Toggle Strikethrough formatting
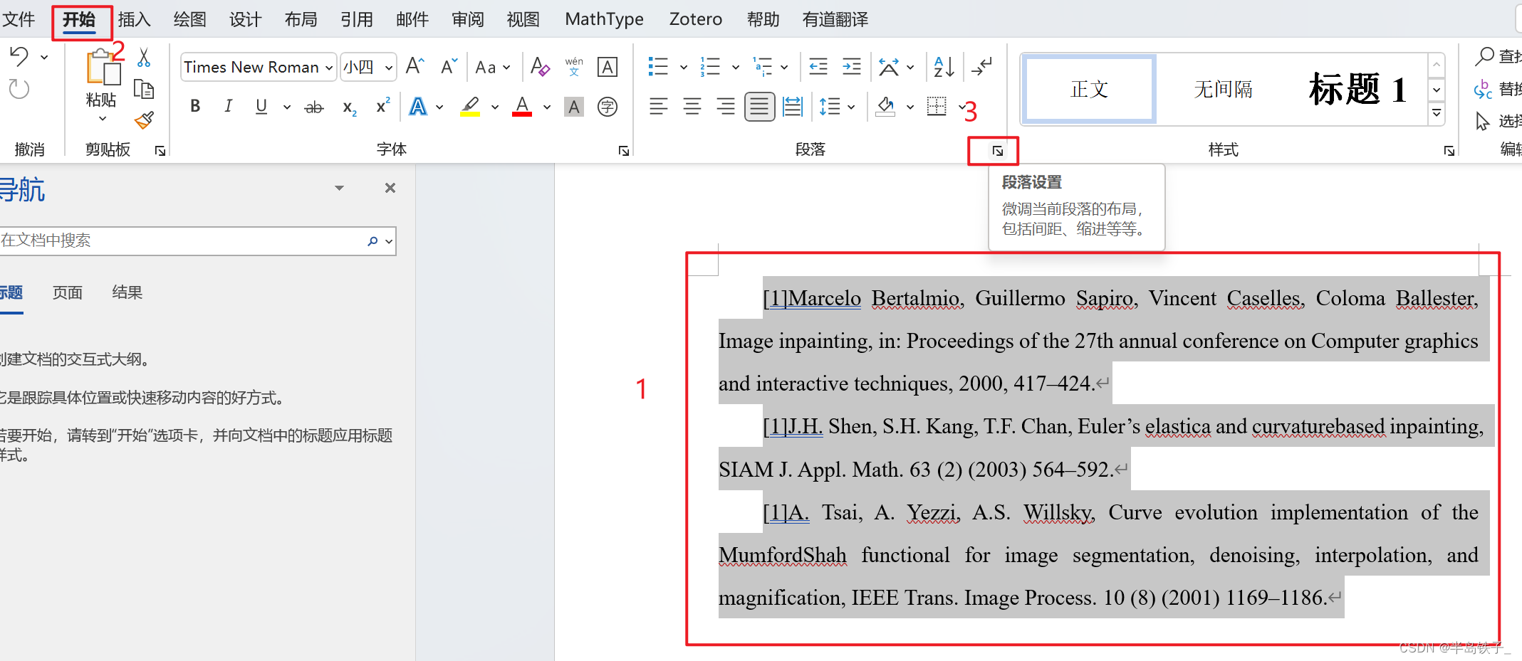The width and height of the screenshot is (1522, 661). [314, 107]
